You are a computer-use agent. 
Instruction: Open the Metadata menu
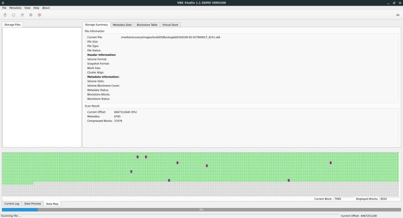[16, 8]
